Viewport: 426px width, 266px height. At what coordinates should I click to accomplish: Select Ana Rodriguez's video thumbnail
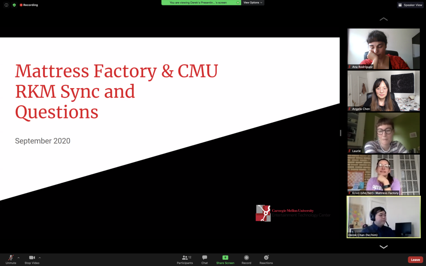pyautogui.click(x=384, y=49)
